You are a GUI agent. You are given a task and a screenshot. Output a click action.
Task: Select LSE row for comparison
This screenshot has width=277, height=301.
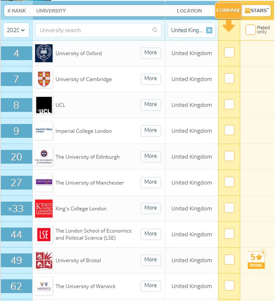tap(229, 234)
